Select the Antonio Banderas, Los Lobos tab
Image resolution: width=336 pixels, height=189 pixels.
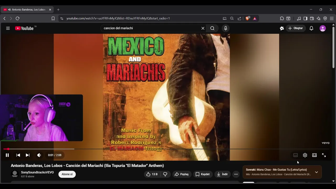(27, 10)
